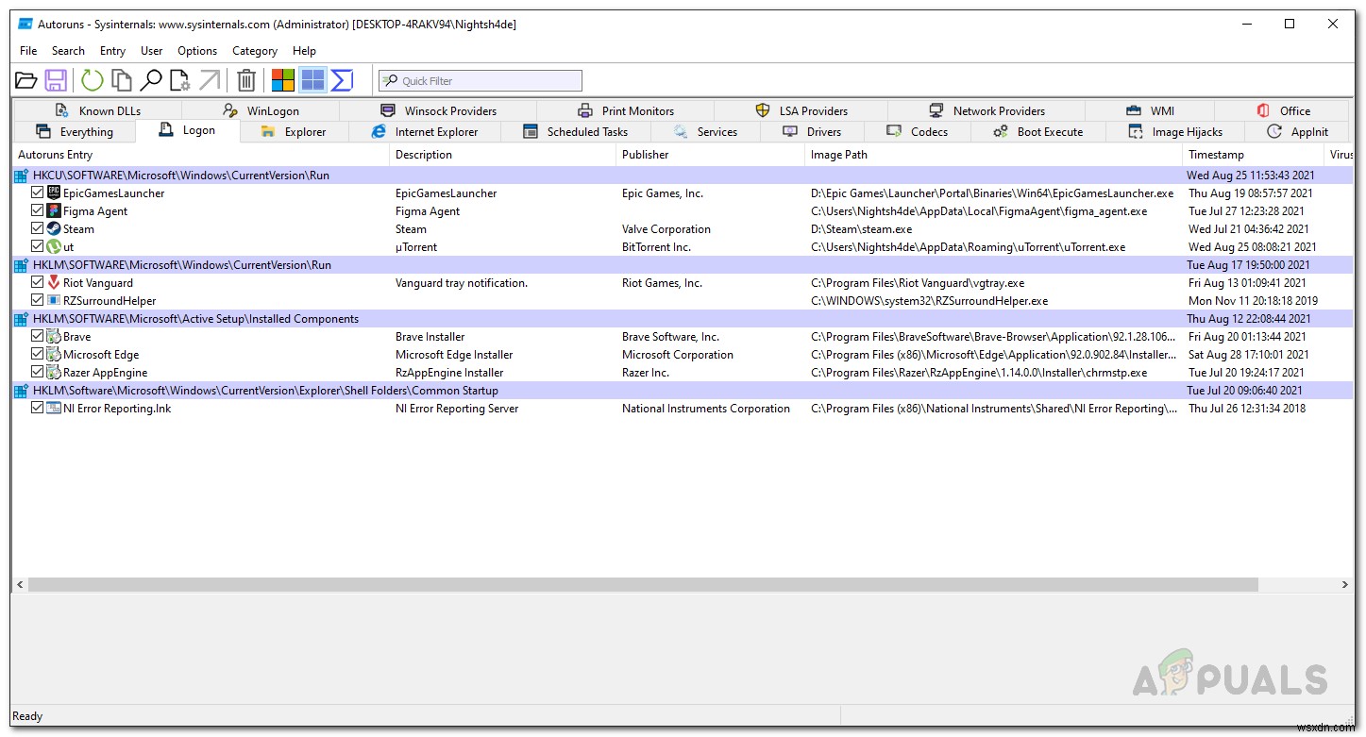Select the HKLM Active Setup Installed Components row

click(194, 319)
